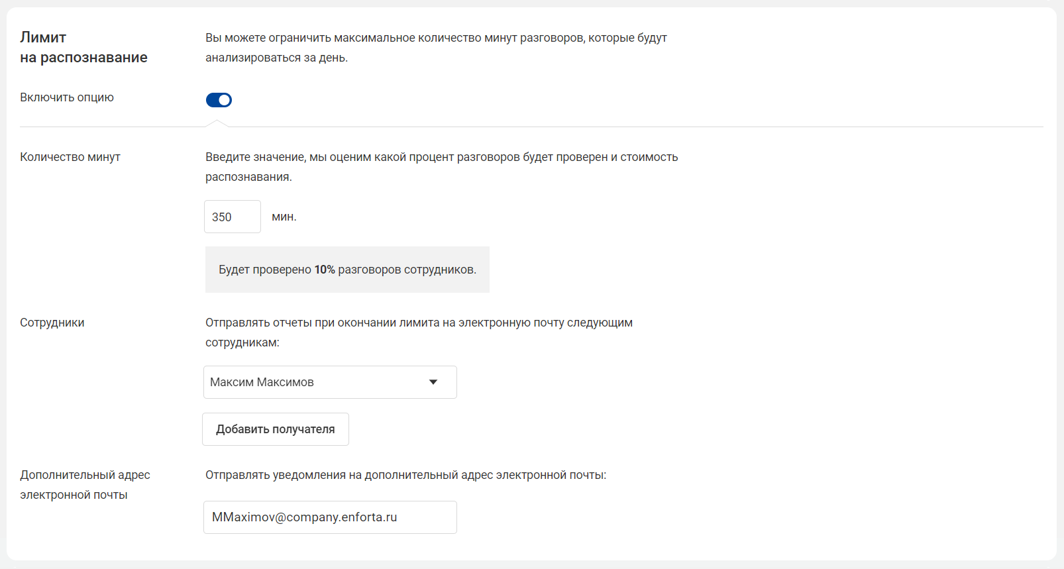
Task: Click the Введите значение hint text
Action: [x=442, y=167]
